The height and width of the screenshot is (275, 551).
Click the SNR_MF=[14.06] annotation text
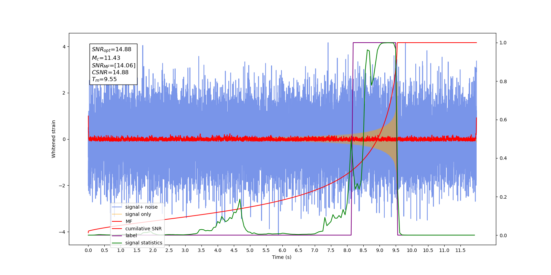[114, 65]
